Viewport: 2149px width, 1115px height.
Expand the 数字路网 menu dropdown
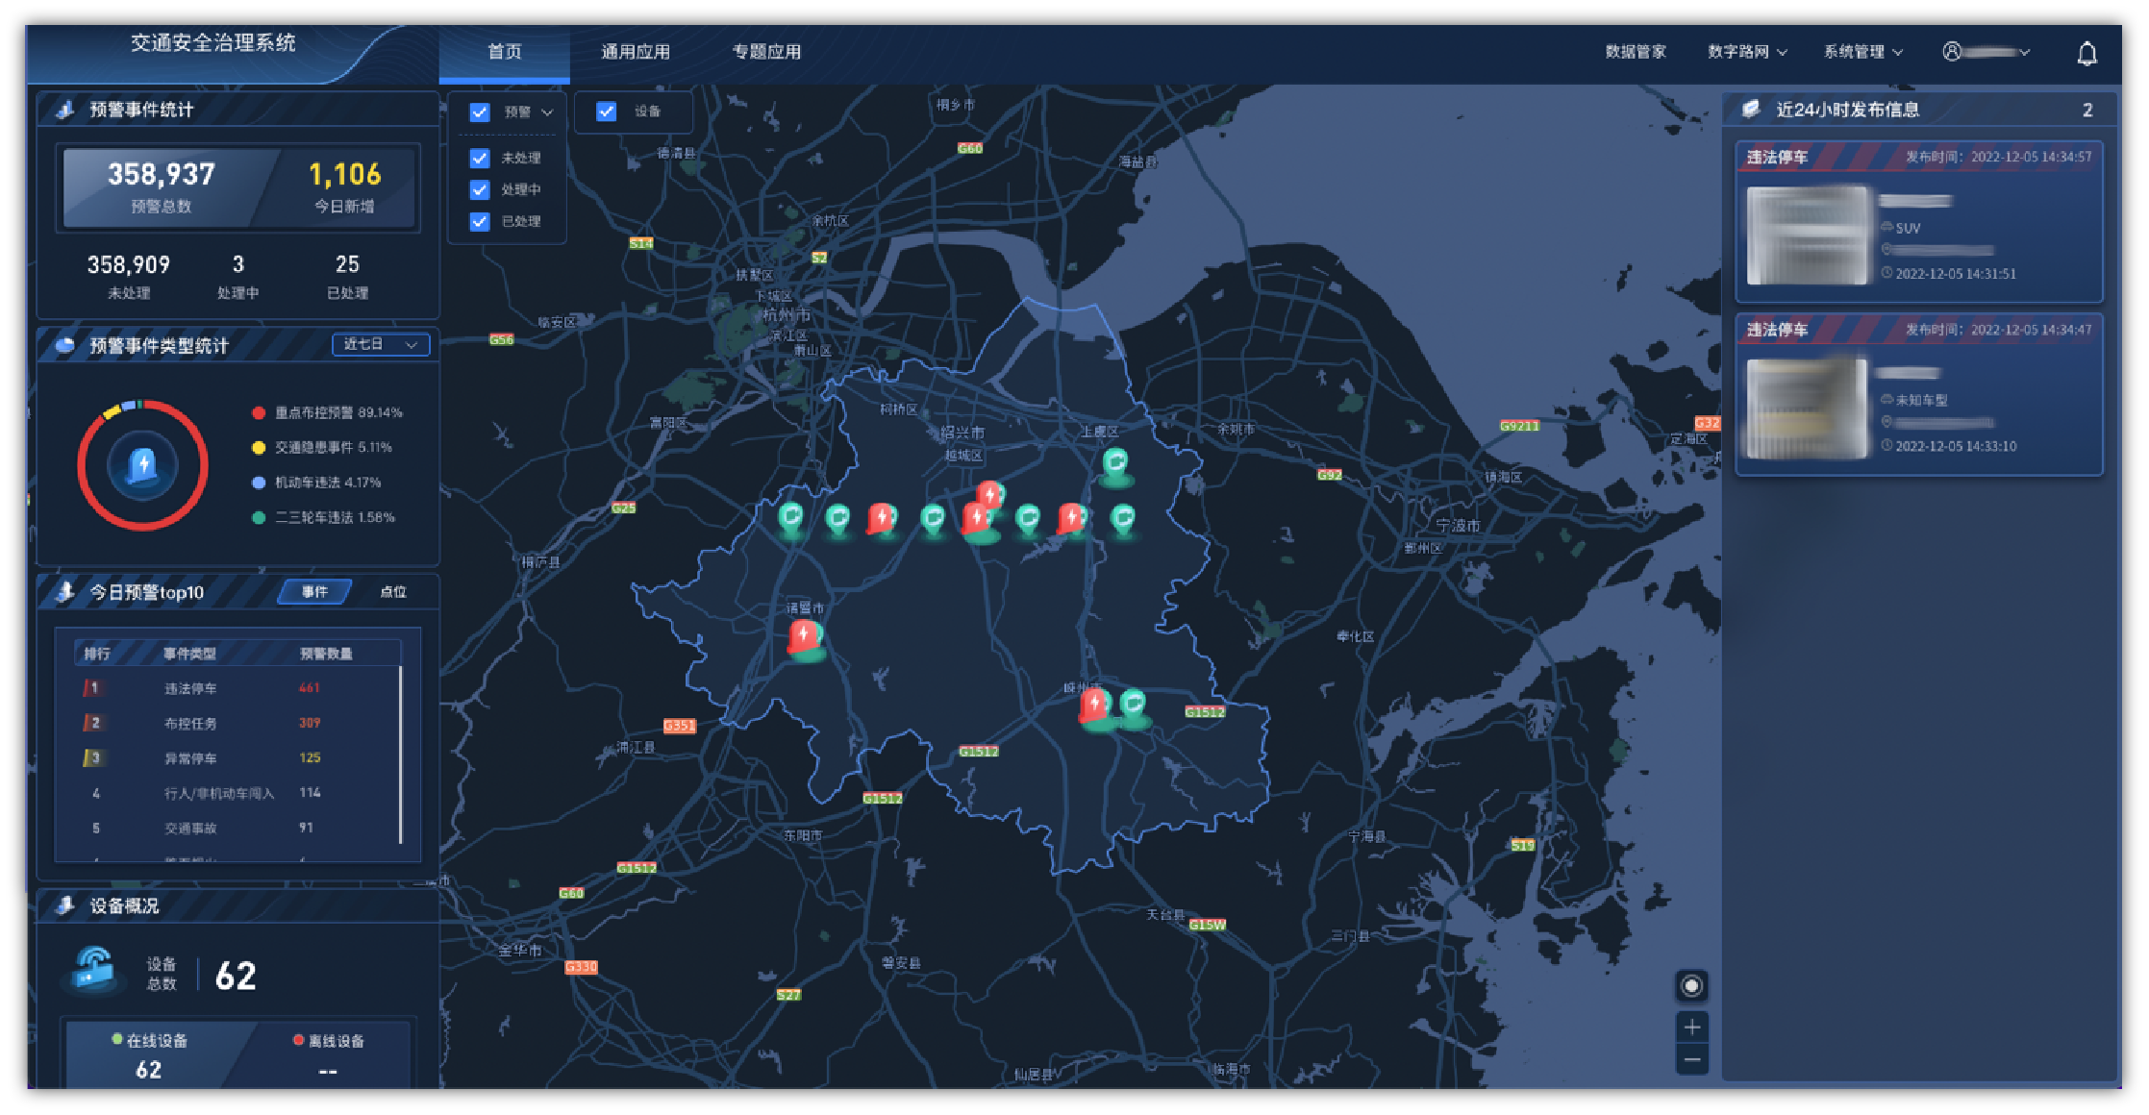pyautogui.click(x=1746, y=52)
